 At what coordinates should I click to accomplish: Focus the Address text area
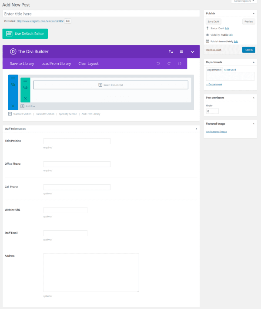coord(91,272)
